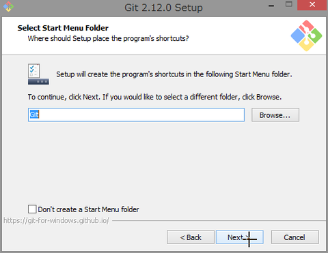This screenshot has width=328, height=253.
Task: Click the Git 2.12.0 Setup title bar text
Action: point(163,8)
